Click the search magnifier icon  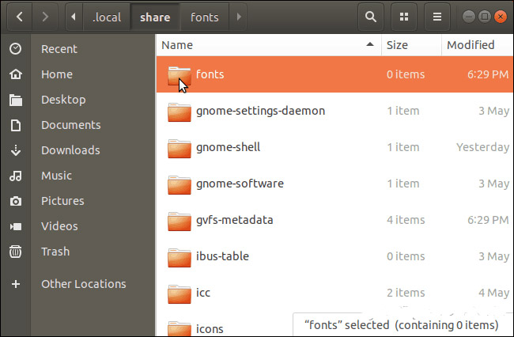tap(369, 17)
